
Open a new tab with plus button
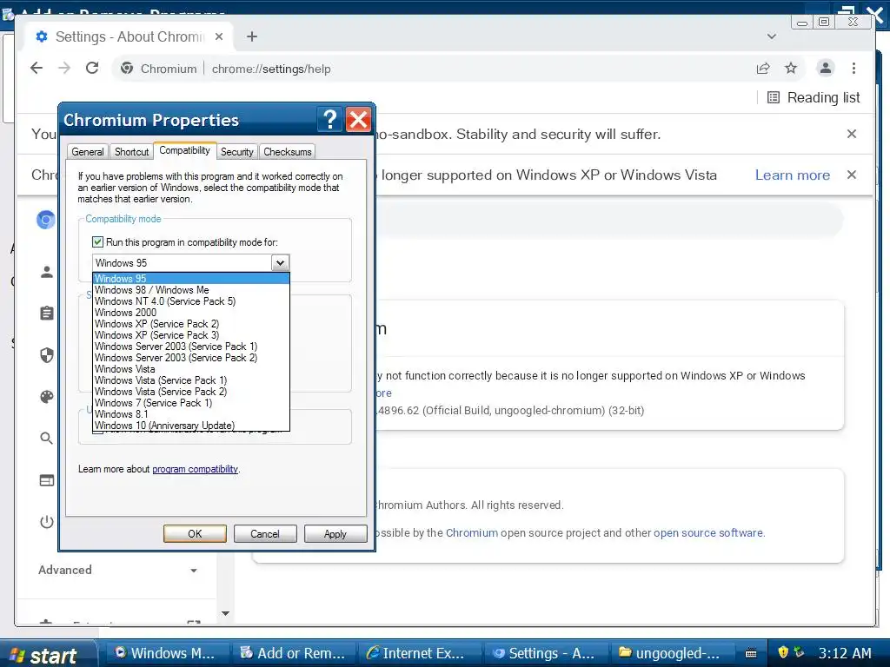click(x=252, y=36)
